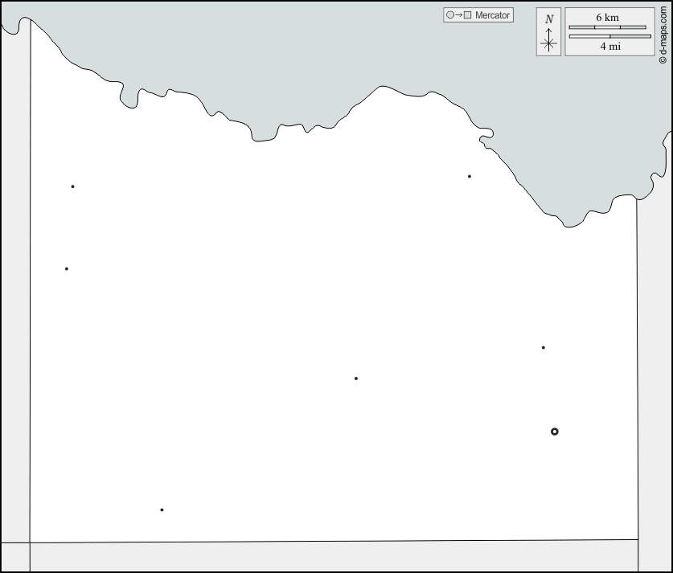Viewport: 673px width, 573px height.
Task: Click the circle-to-square projection icon
Action: (x=459, y=15)
